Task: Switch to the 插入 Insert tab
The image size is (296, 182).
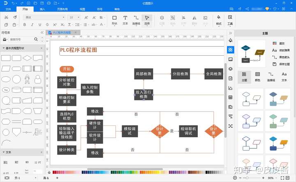Action: (42, 9)
